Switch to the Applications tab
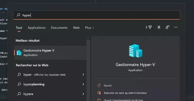The width and height of the screenshot is (194, 101). coord(37,28)
